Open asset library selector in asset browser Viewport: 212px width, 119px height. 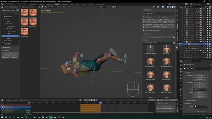(x=9, y=10)
